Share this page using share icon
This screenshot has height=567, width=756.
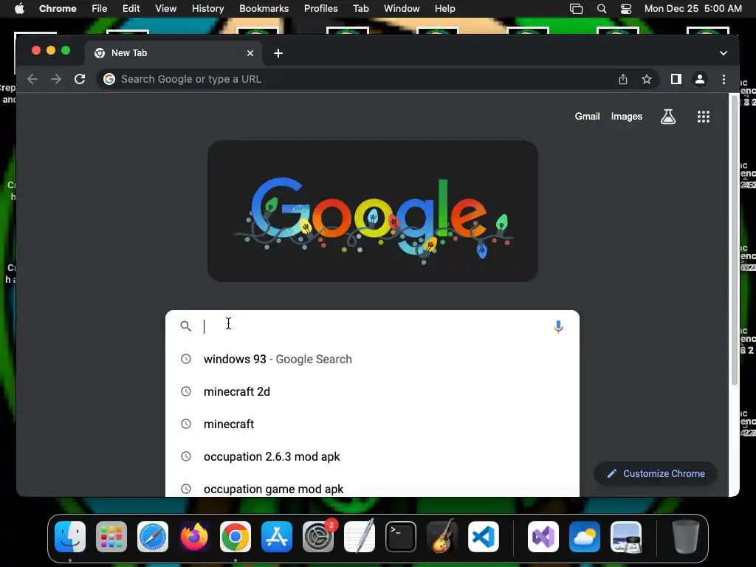click(x=623, y=79)
